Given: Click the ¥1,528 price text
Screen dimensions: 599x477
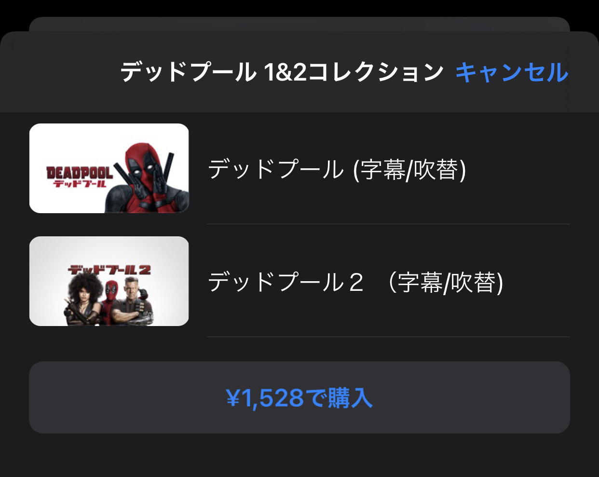Looking at the screenshot, I should [x=265, y=398].
